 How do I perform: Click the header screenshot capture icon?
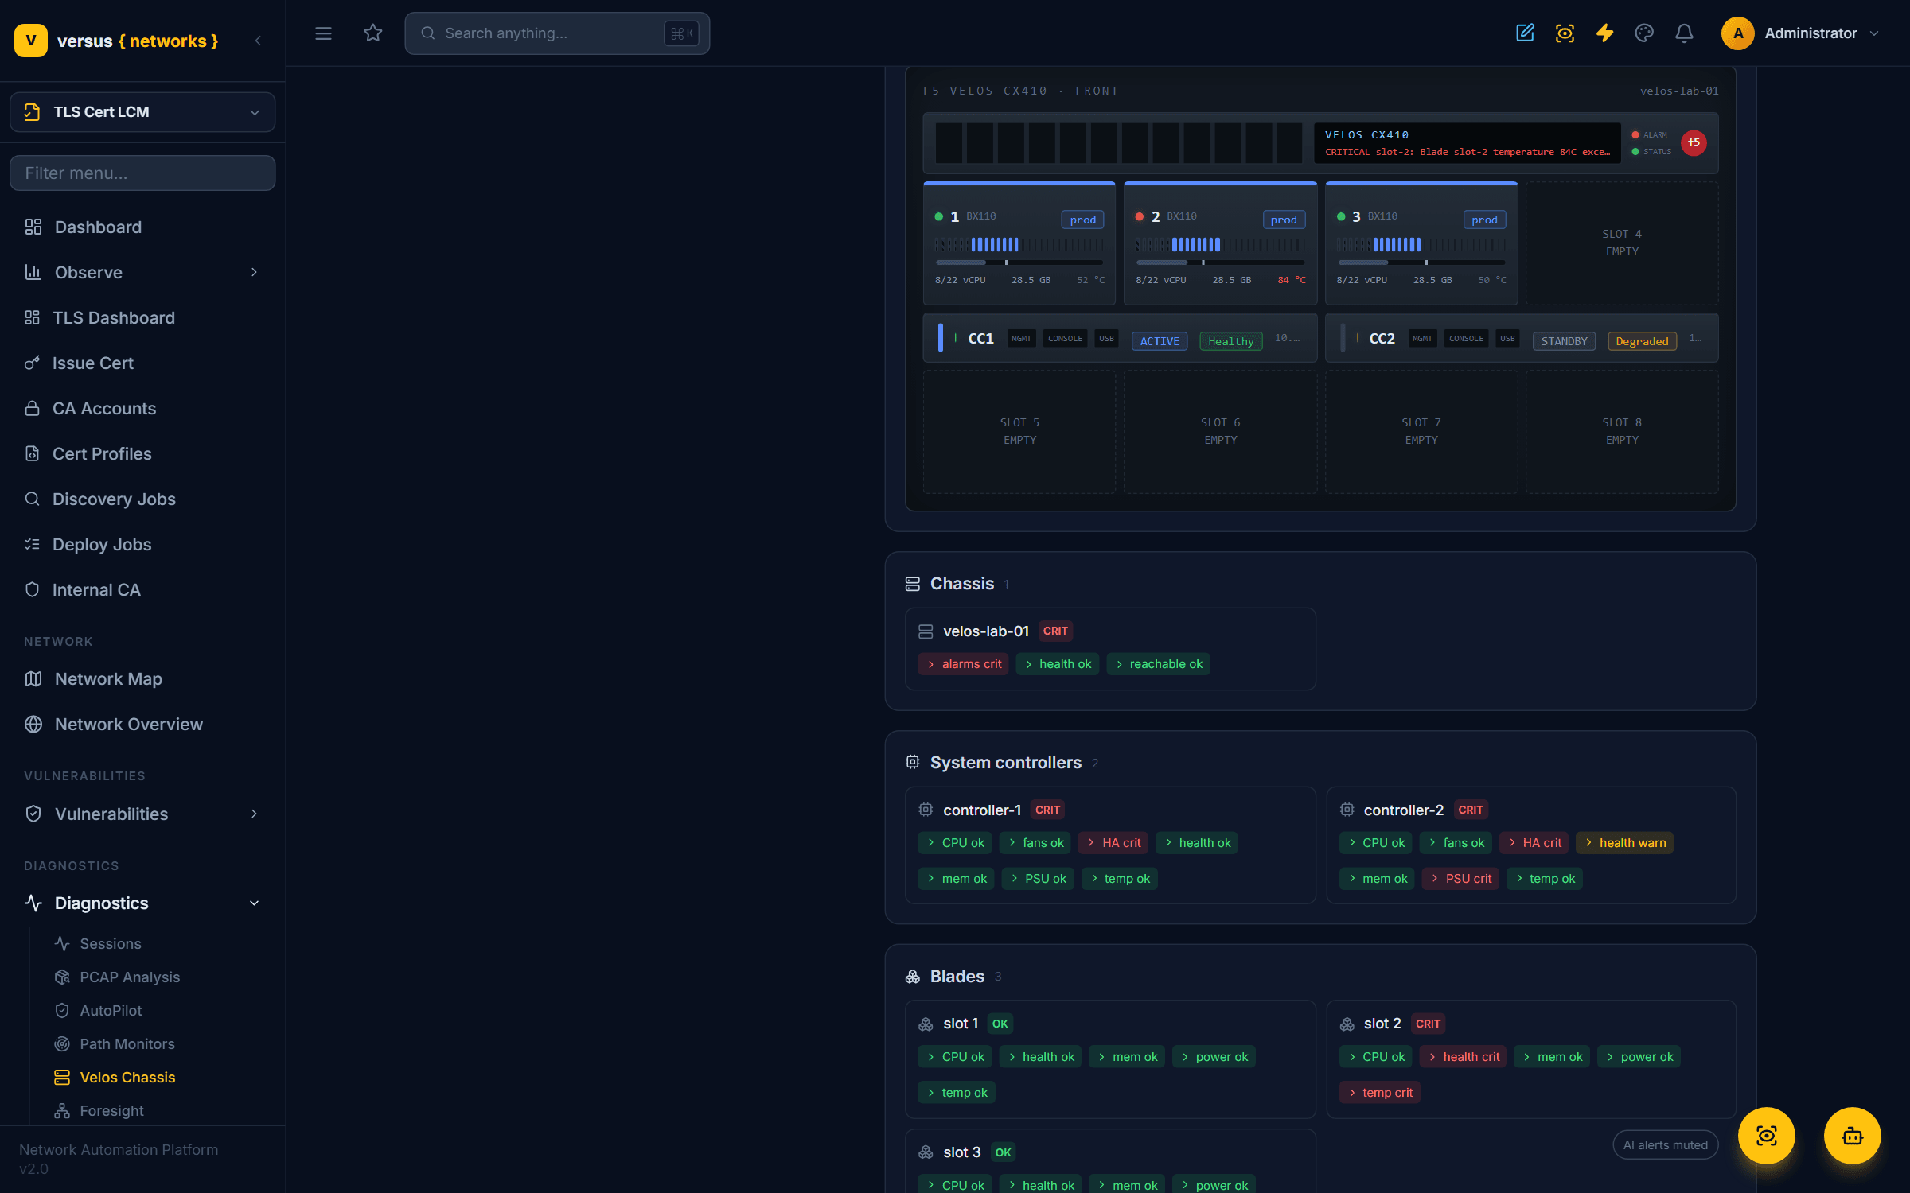1565,33
